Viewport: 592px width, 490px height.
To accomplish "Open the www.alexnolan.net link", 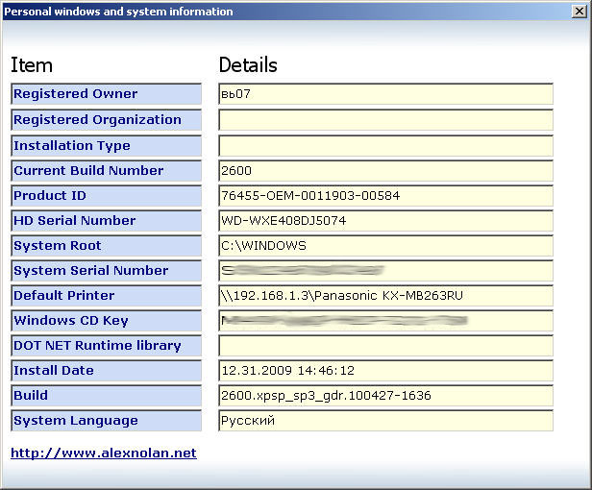I will [104, 453].
